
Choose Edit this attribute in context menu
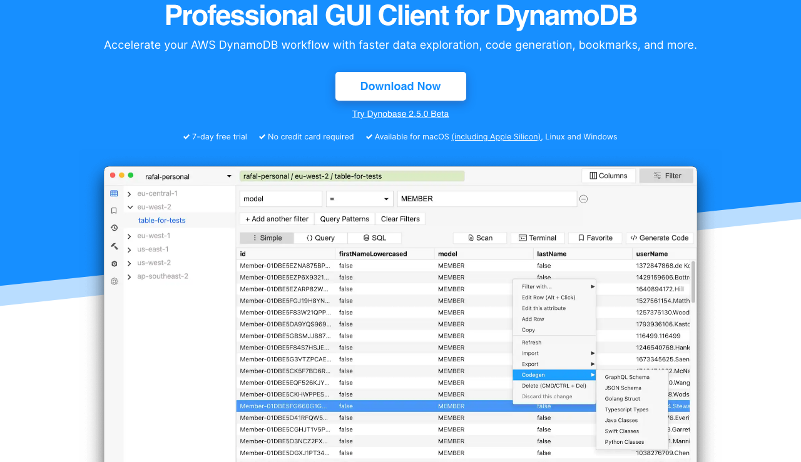pos(554,308)
